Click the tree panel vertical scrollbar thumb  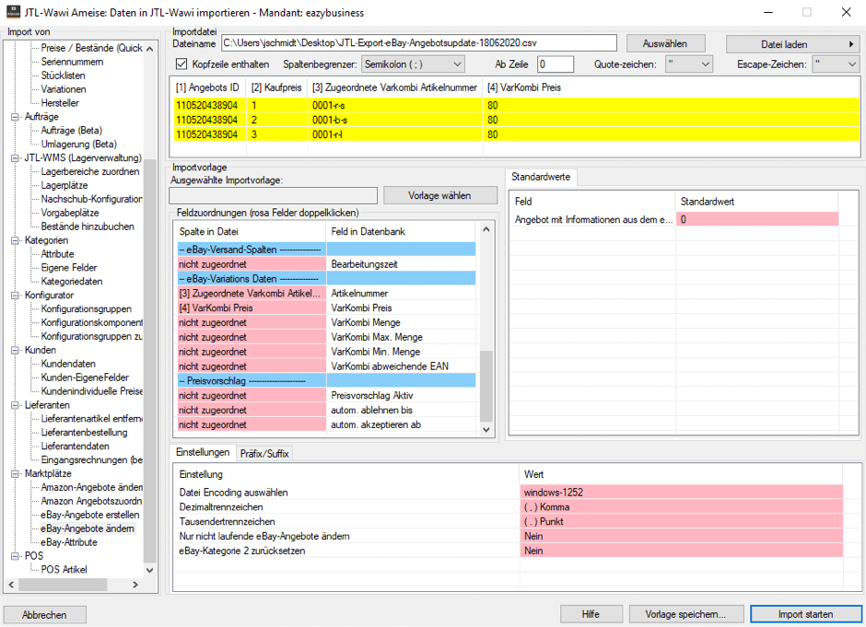(149, 359)
